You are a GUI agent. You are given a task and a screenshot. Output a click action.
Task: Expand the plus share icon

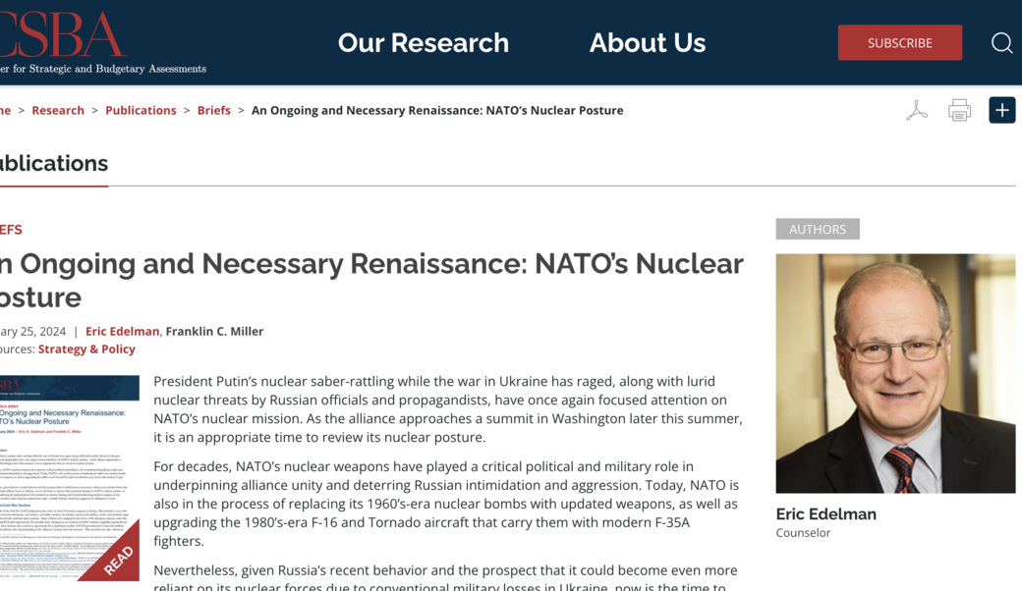click(1001, 110)
